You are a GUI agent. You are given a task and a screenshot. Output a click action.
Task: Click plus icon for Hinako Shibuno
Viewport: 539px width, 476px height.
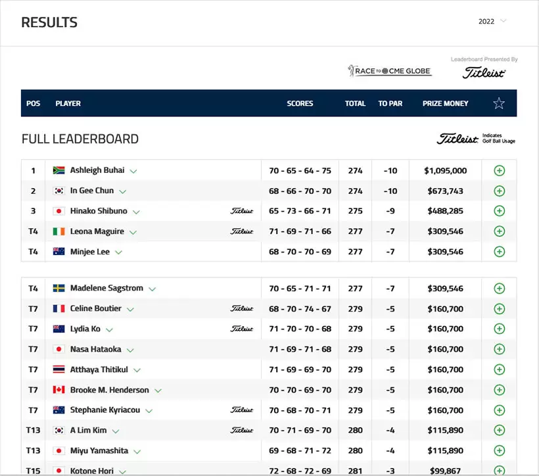tap(499, 212)
